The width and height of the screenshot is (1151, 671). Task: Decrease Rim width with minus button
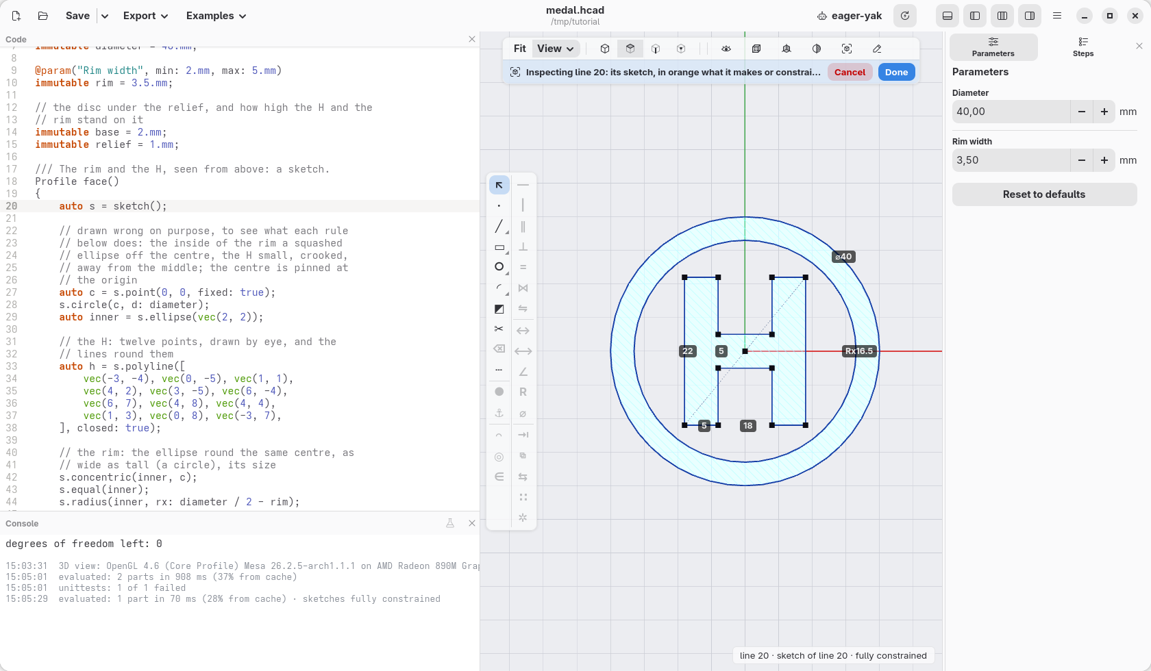[1082, 160]
